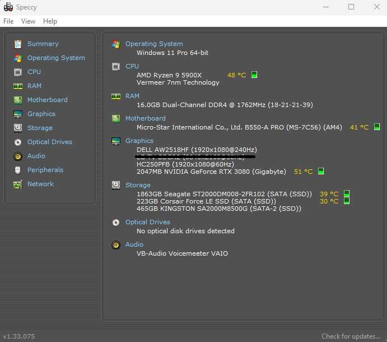Open the RAM heading link in main panel
Viewport: 387px width, 342px height.
click(132, 96)
